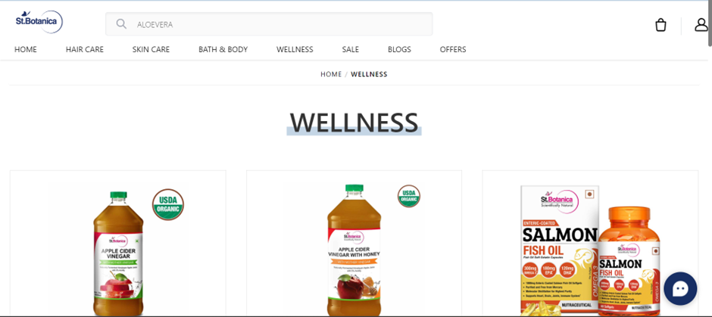
Task: Open Apple Cider Vinegar with Honey product
Action: (354, 248)
